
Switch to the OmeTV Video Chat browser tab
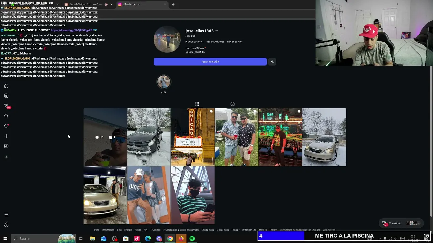click(86, 5)
